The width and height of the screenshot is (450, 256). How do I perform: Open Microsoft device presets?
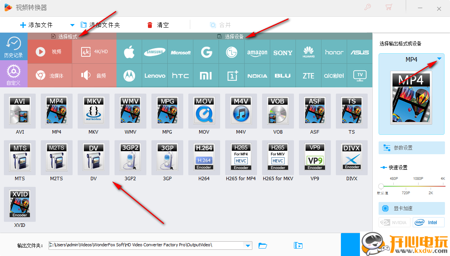click(181, 52)
